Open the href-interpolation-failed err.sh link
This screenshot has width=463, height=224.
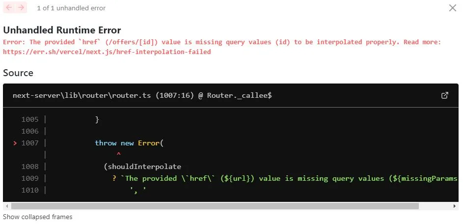[107, 52]
